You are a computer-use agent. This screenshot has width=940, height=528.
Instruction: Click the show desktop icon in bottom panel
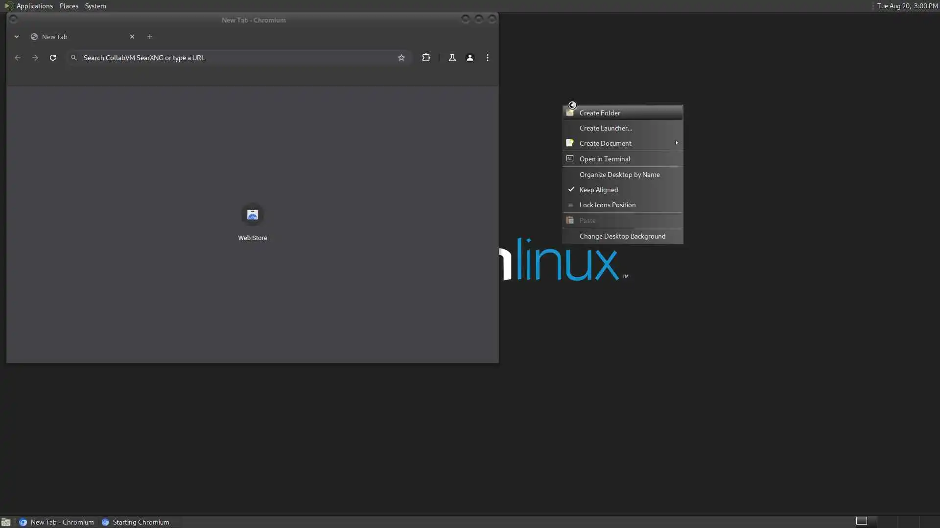pos(6,522)
